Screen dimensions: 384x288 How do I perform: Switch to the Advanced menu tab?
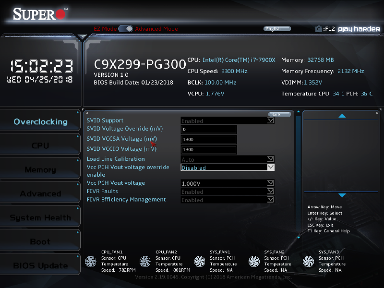[x=40, y=193]
